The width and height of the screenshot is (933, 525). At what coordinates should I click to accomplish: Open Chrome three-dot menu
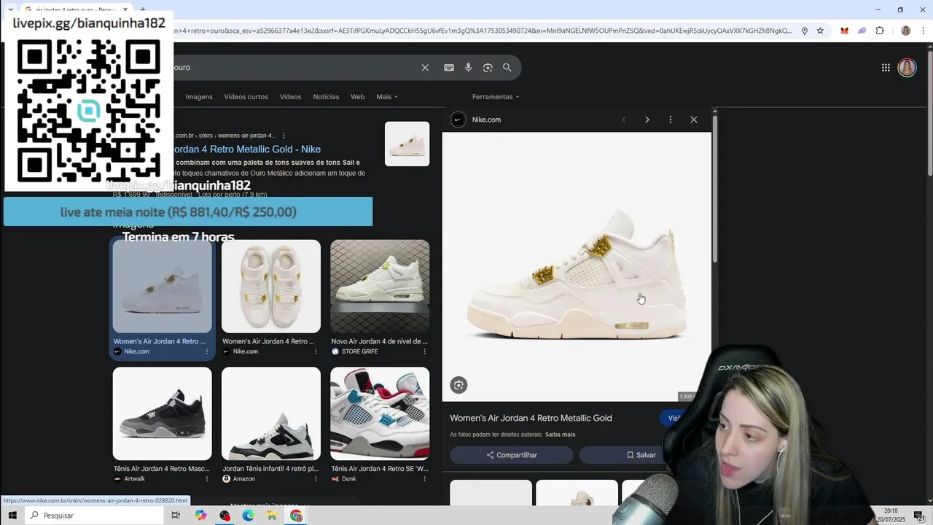pyautogui.click(x=923, y=31)
